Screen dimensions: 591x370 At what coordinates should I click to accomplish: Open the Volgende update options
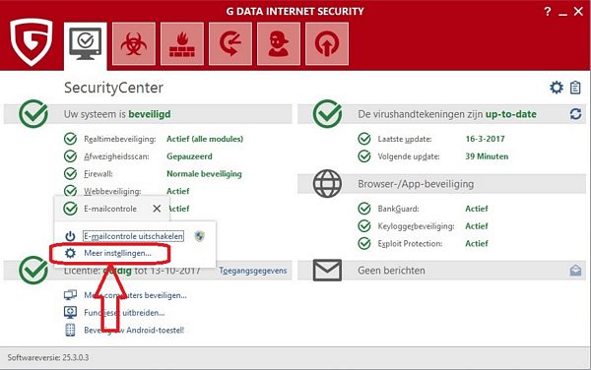coord(409,156)
